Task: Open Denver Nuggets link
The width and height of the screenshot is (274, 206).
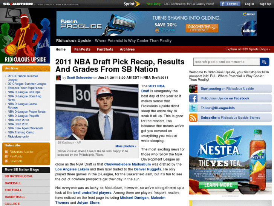Action: tap(147, 169)
